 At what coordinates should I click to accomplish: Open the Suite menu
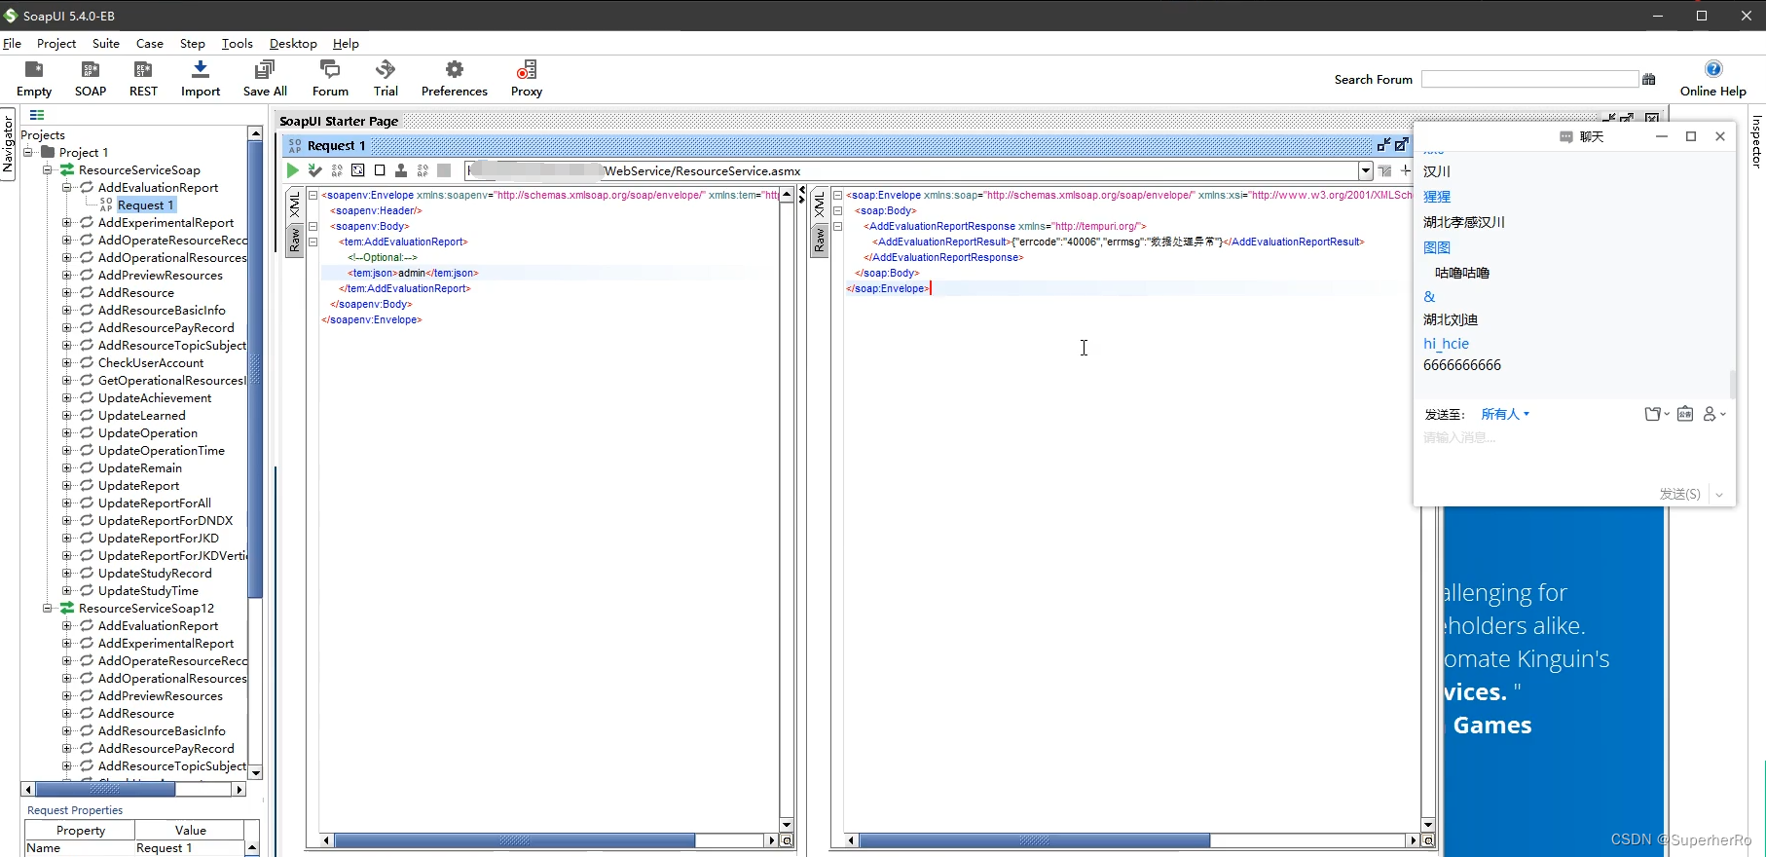point(106,44)
